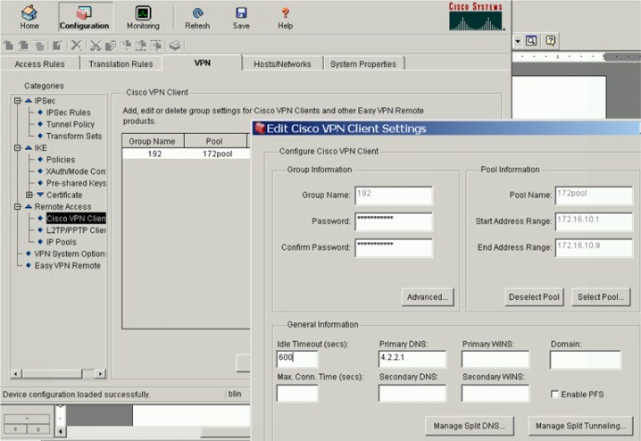The height and width of the screenshot is (441, 641).
Task: Switch to the Access Rules tab
Action: 39,63
